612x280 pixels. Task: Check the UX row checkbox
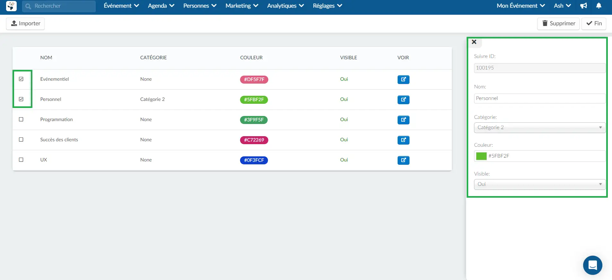(x=21, y=160)
